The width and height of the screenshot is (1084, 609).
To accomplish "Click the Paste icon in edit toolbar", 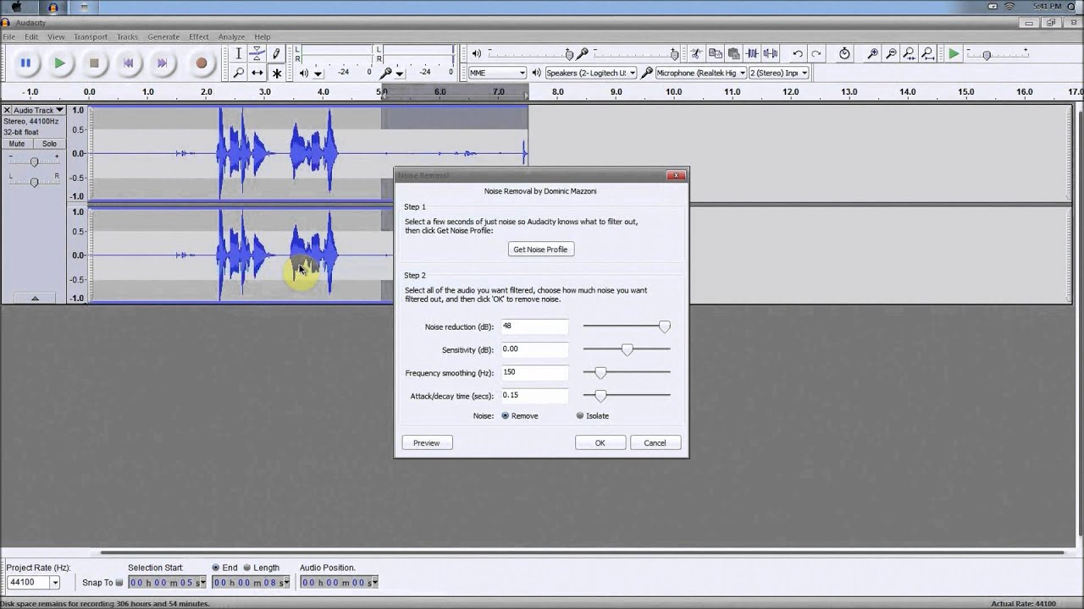I will (733, 53).
